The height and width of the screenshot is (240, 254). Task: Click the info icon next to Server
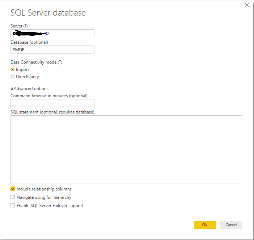tap(26, 26)
